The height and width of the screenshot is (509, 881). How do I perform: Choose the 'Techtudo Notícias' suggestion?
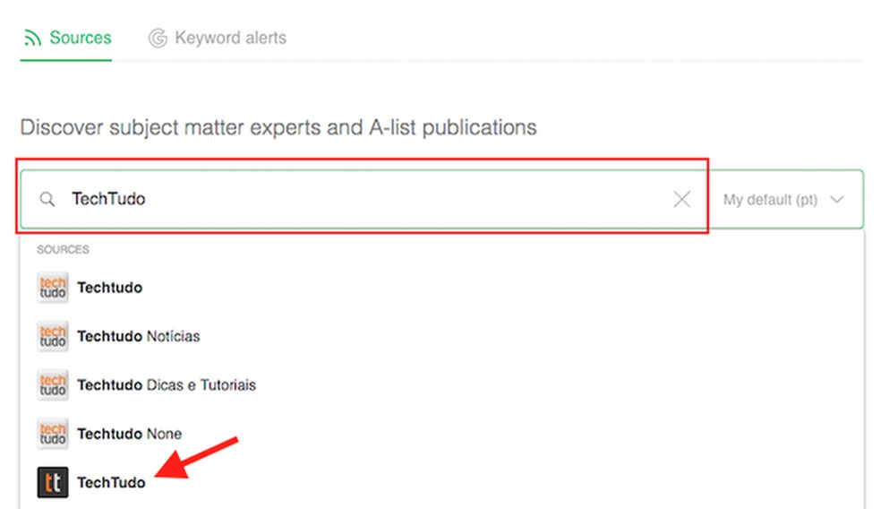139,336
